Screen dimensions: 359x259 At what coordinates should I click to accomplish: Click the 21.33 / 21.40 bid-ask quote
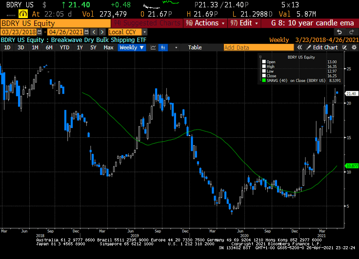tap(221, 5)
